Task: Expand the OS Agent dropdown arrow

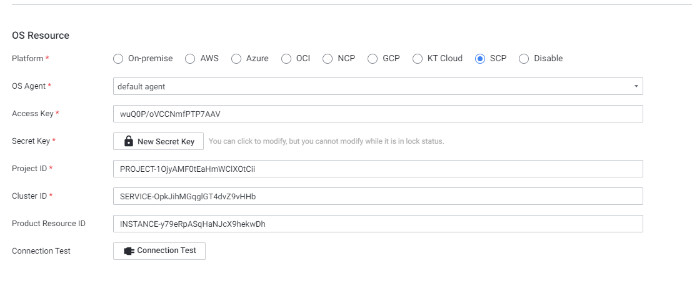Action: tap(636, 86)
